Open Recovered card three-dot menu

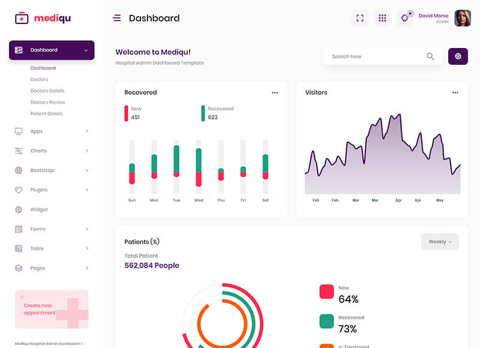pos(275,93)
